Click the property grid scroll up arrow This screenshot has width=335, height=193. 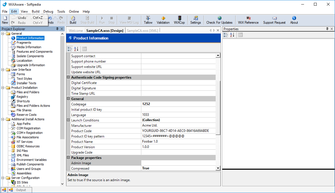(x=218, y=56)
